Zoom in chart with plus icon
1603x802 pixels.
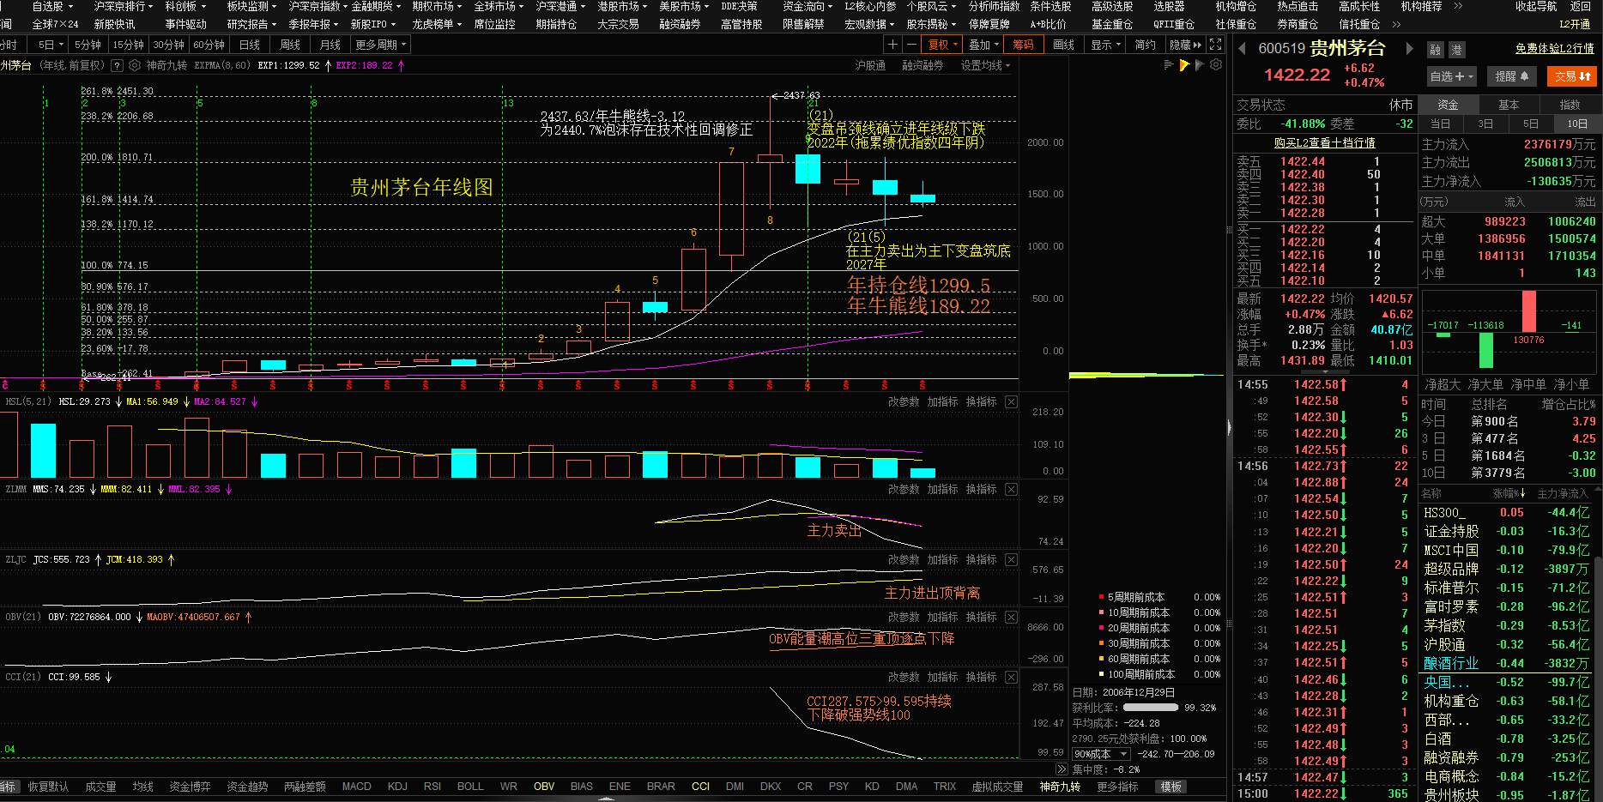[x=893, y=45]
